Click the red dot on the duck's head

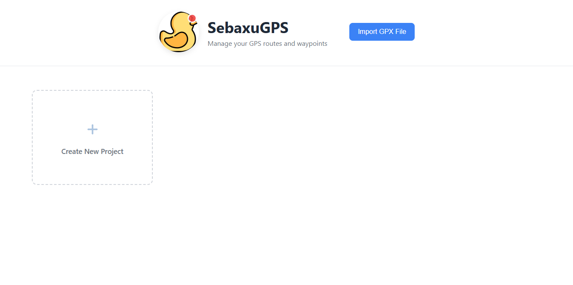(192, 18)
